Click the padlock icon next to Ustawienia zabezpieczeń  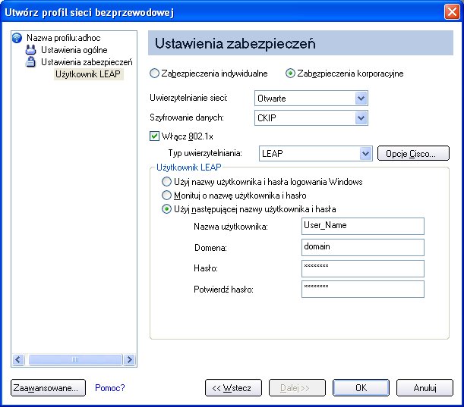[x=30, y=62]
